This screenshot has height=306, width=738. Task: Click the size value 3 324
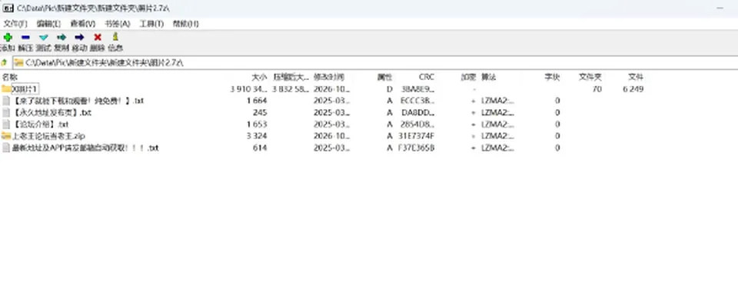click(257, 136)
